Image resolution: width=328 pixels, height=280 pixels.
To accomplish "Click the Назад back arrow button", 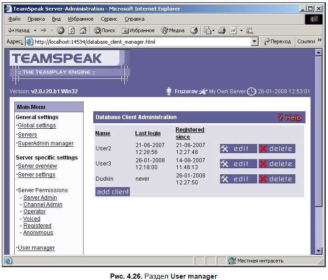I will (x=18, y=30).
